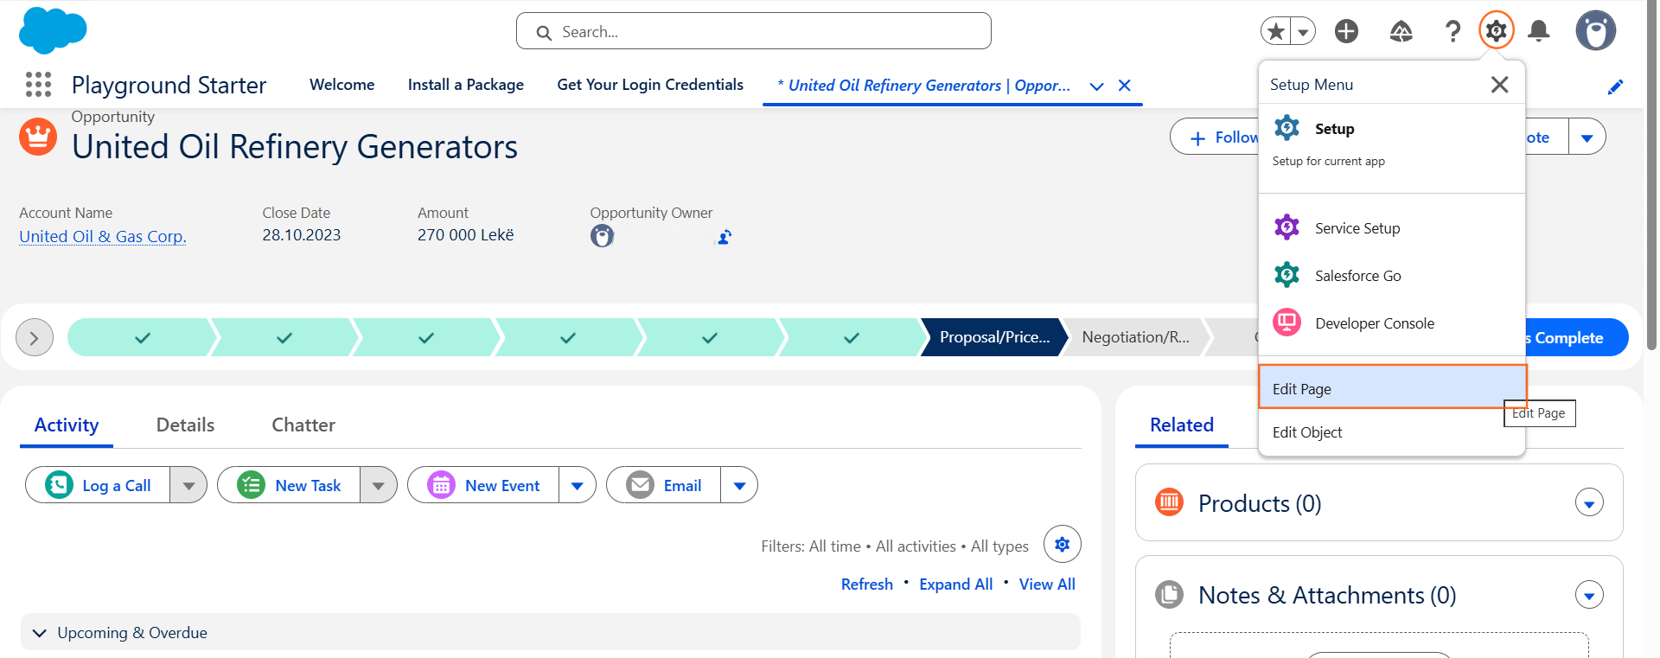The image size is (1660, 658).
Task: Click the orange Products list icon
Action: point(1169,501)
